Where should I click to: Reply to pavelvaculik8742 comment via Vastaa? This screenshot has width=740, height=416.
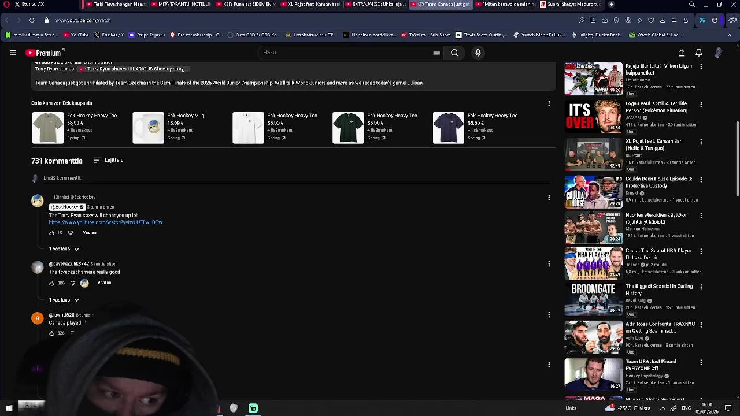(104, 283)
